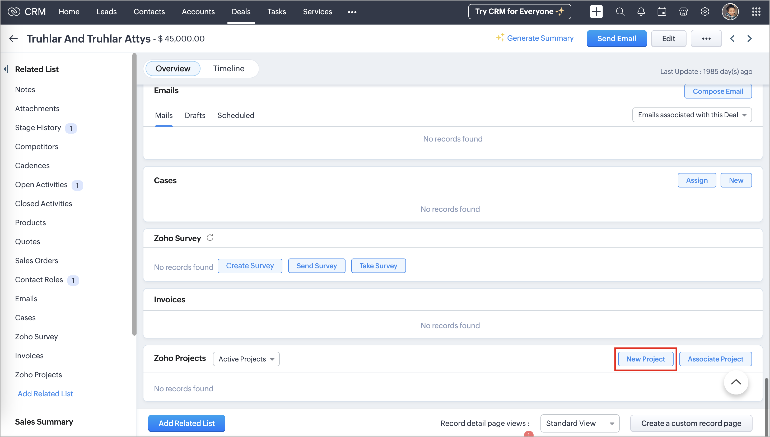
Task: Open the apps grid launcher icon
Action: (756, 12)
